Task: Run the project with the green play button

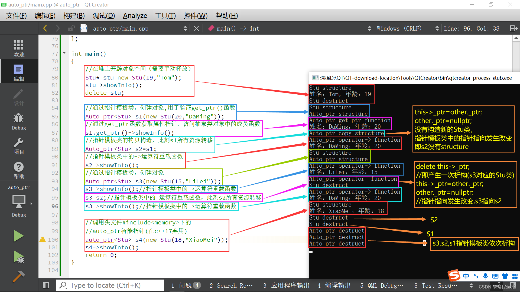Action: (18, 236)
